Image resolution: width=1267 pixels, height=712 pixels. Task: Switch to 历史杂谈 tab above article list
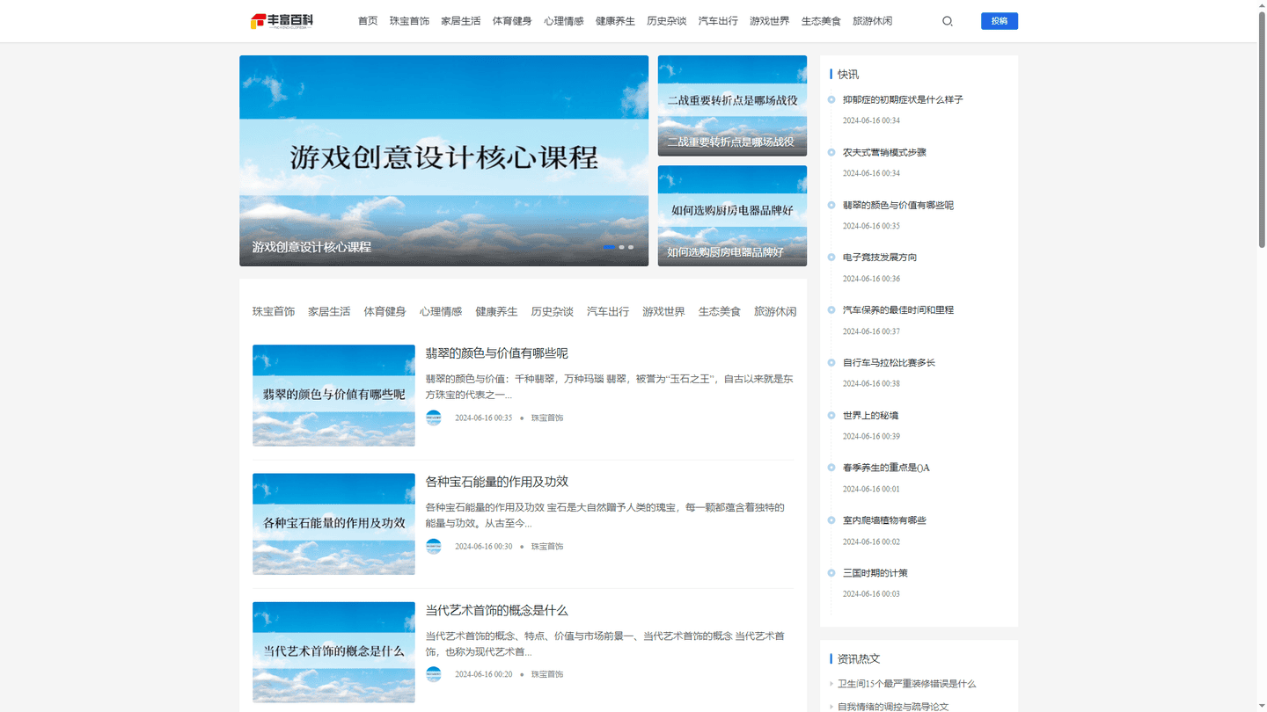(x=553, y=311)
